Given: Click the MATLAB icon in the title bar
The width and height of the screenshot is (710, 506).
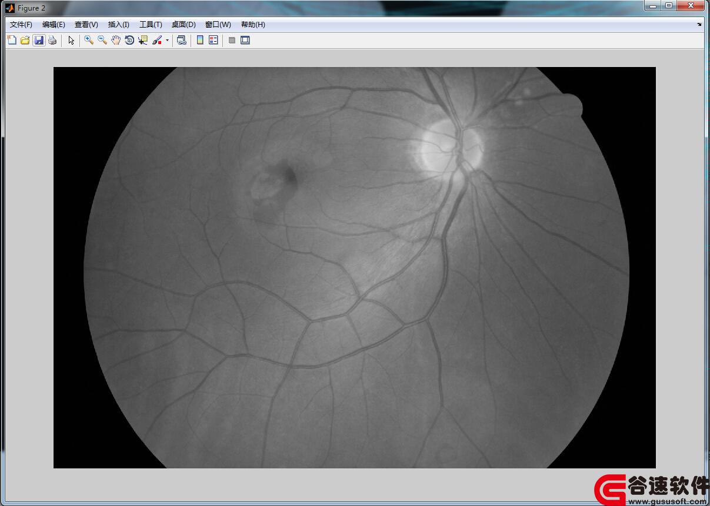Looking at the screenshot, I should (x=10, y=8).
